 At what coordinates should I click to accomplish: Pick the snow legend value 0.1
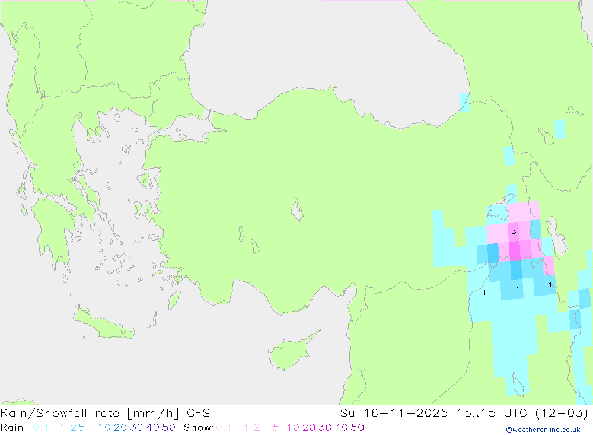click(x=224, y=427)
